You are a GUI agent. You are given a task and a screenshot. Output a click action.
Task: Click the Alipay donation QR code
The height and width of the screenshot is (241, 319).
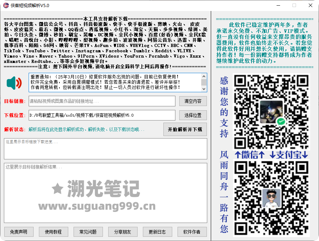(271, 198)
